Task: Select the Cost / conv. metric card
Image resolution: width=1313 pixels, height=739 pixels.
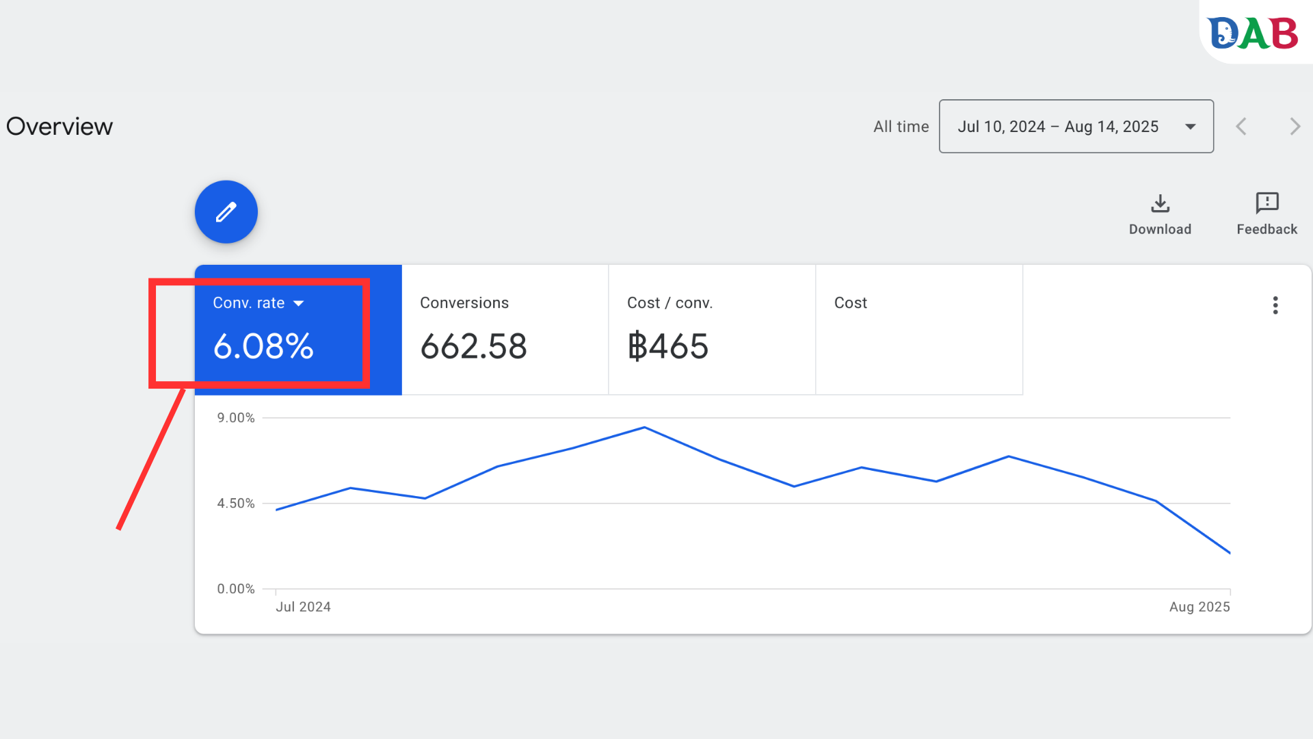Action: [x=712, y=330]
